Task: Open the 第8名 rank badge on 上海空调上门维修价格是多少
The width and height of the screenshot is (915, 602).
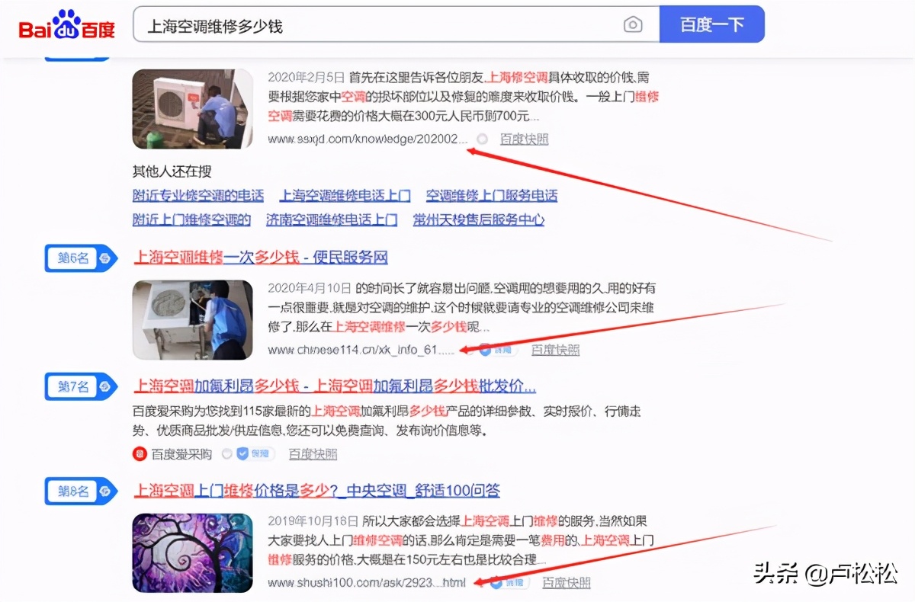Action: (81, 492)
